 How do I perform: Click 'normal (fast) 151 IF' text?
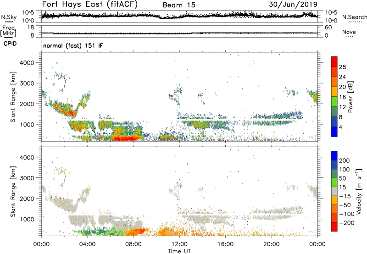coord(73,45)
